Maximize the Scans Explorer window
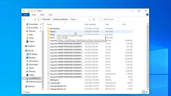 point(139,11)
